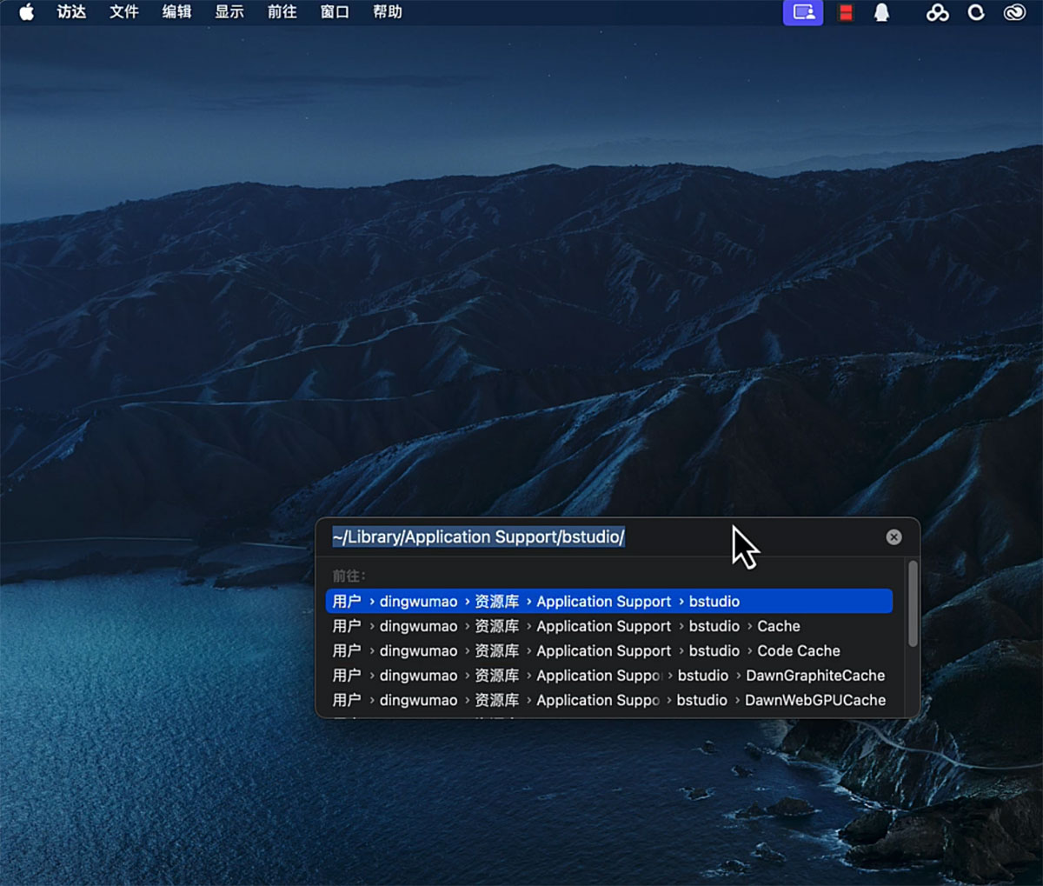Click the screen sharing icon in menu bar
The image size is (1043, 886).
(x=803, y=12)
